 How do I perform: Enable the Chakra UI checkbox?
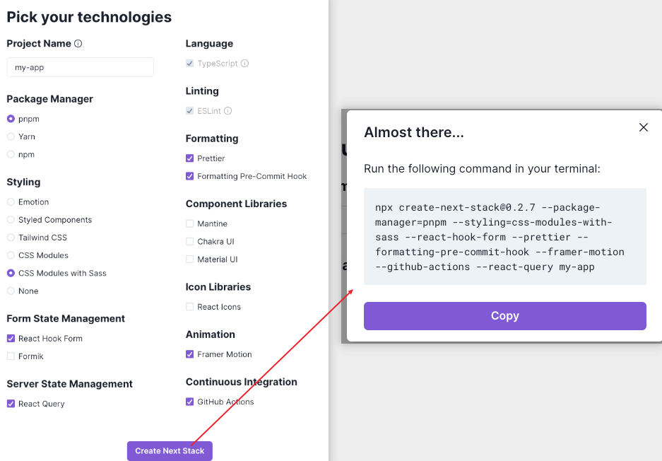click(x=189, y=241)
